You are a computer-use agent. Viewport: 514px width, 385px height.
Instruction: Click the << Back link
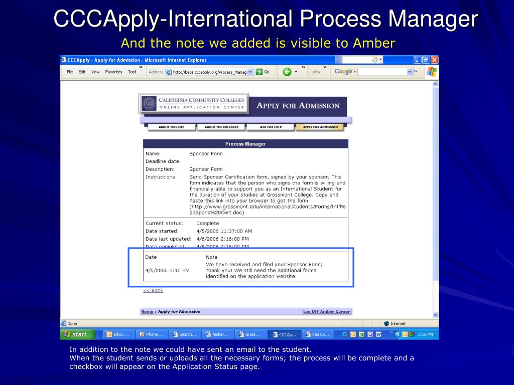pyautogui.click(x=153, y=290)
